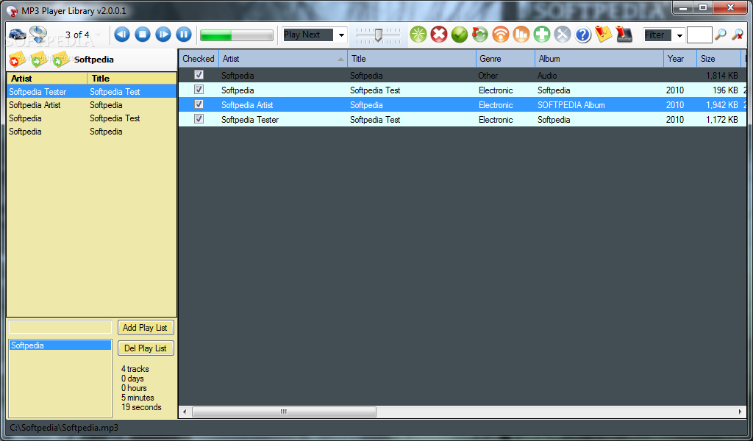Click the playlist panel Title header

click(132, 78)
